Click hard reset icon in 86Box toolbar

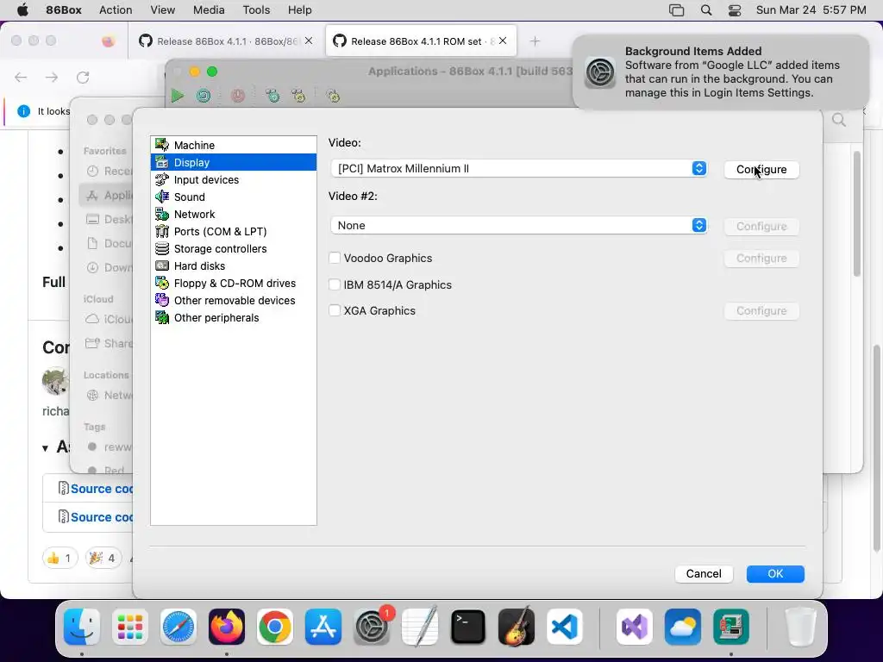coord(204,96)
